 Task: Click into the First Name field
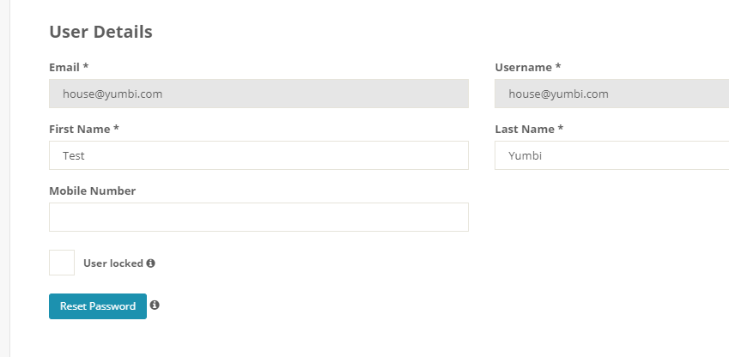pyautogui.click(x=258, y=155)
